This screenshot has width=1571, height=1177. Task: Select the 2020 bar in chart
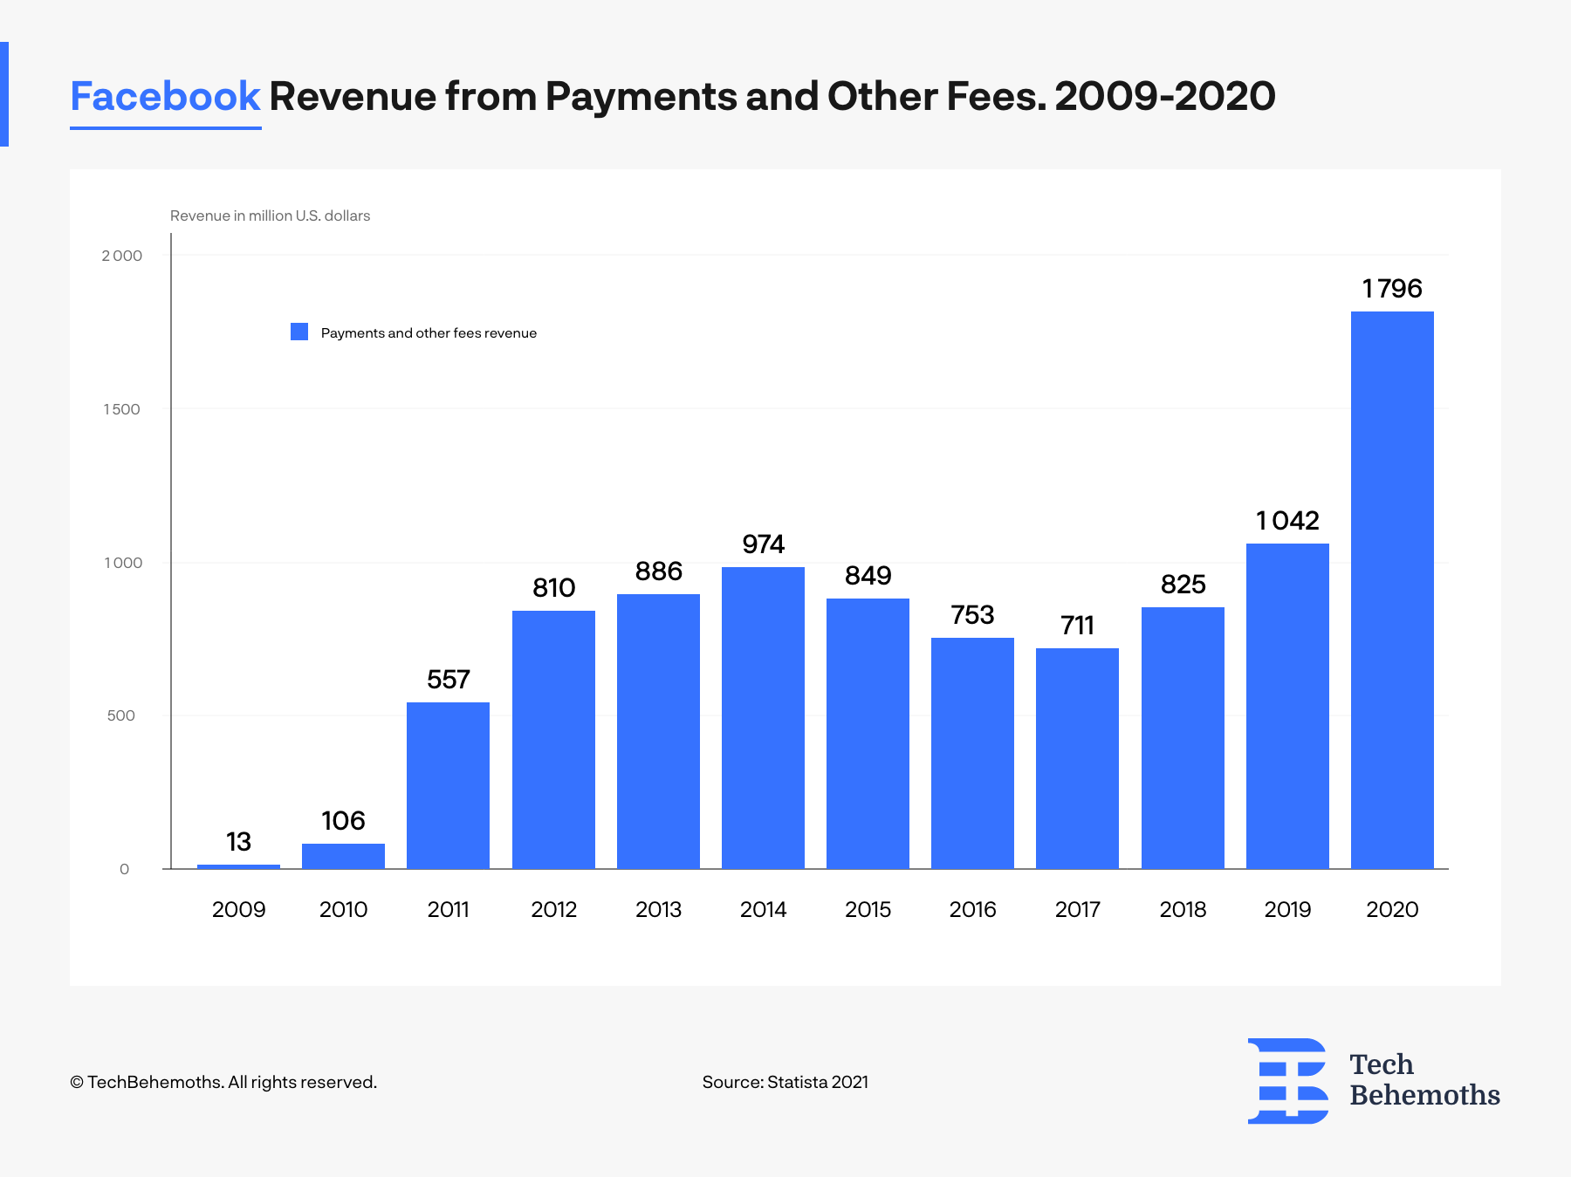coord(1392,590)
